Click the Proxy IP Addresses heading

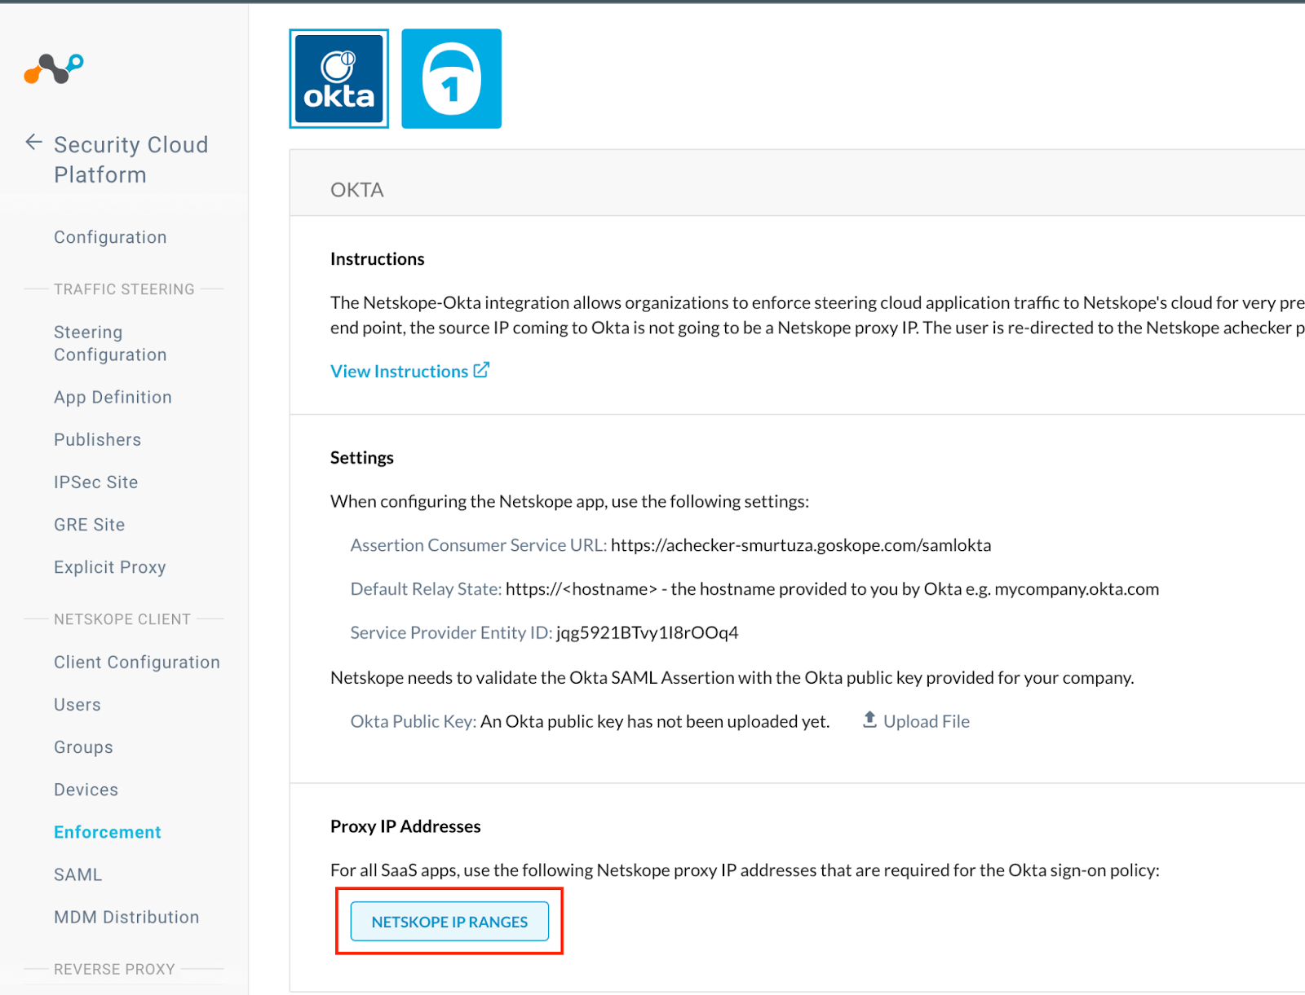tap(405, 826)
